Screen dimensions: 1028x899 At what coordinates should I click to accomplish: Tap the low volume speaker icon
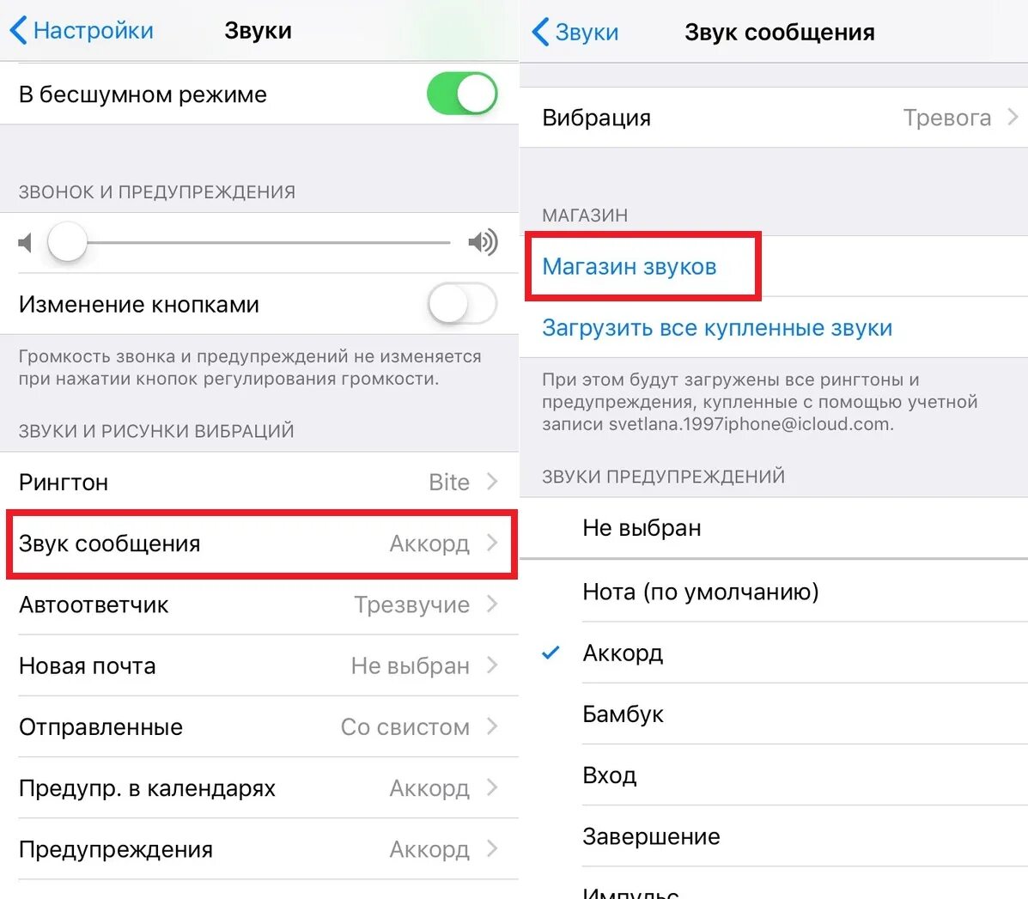coord(25,243)
